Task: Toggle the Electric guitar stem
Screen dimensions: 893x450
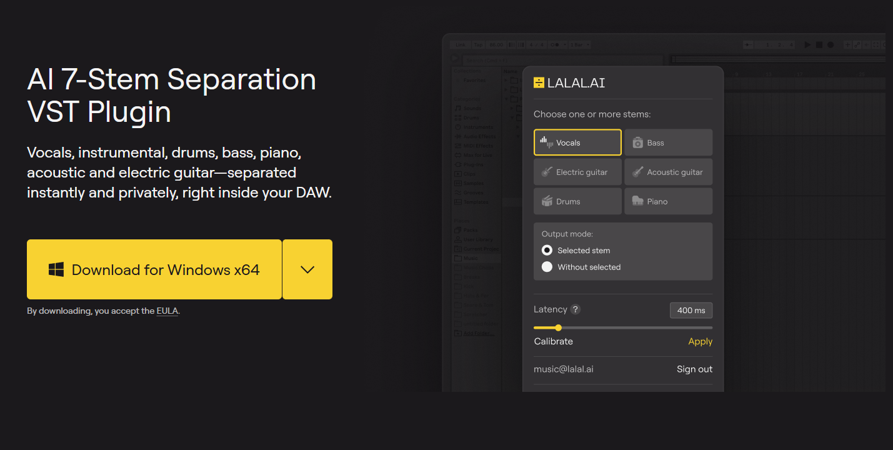Action: pos(577,172)
